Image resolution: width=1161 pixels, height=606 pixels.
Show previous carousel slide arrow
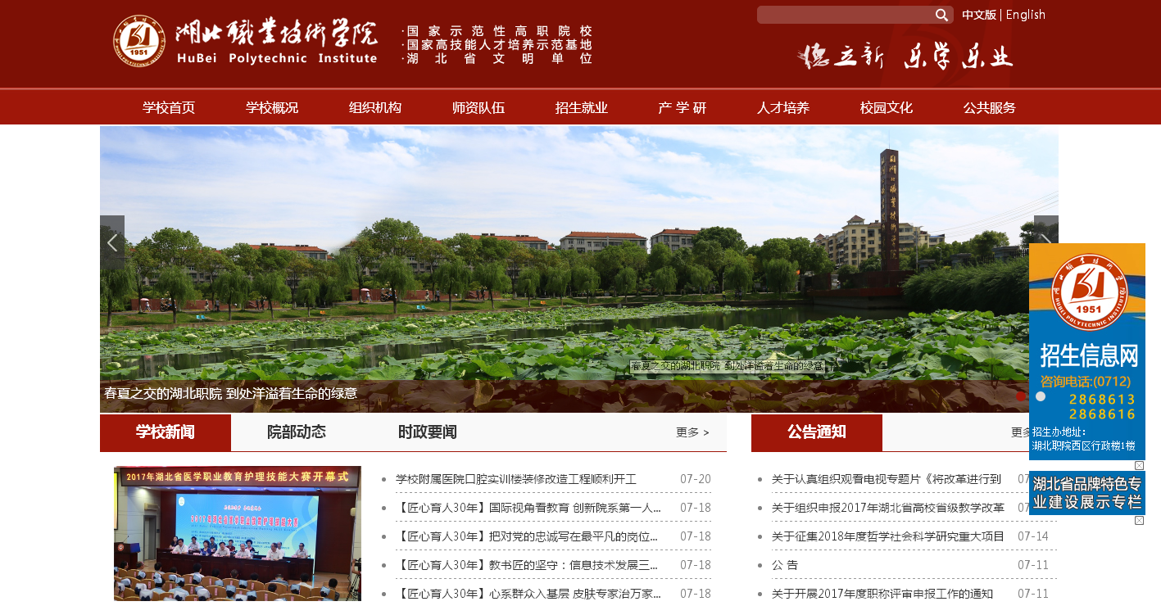coord(112,242)
